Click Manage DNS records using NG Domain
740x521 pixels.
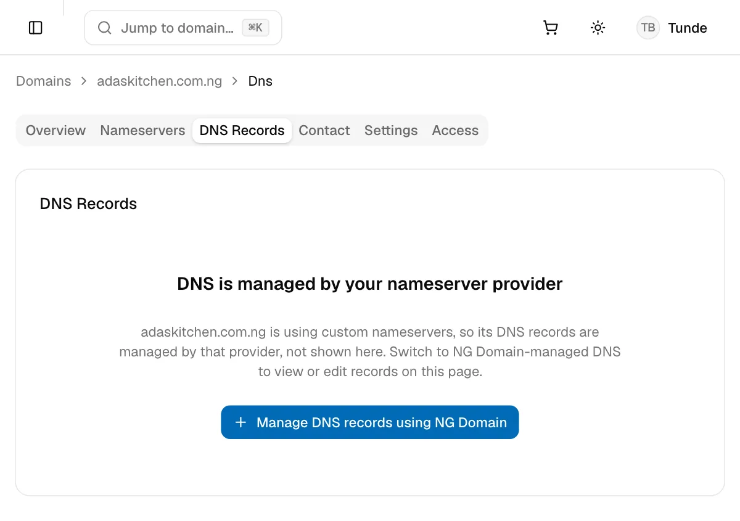[370, 422]
